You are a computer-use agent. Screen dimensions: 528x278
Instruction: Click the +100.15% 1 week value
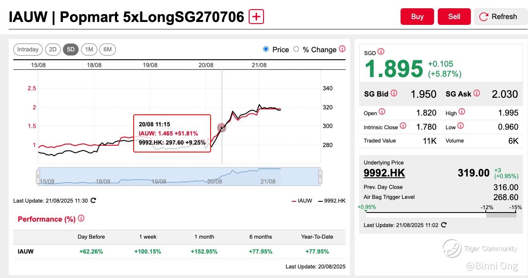[148, 251]
